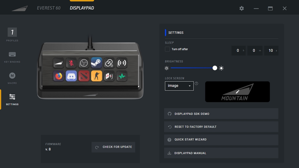Download the DisplayPad Manual
The width and height of the screenshot is (299, 168).
point(221,153)
